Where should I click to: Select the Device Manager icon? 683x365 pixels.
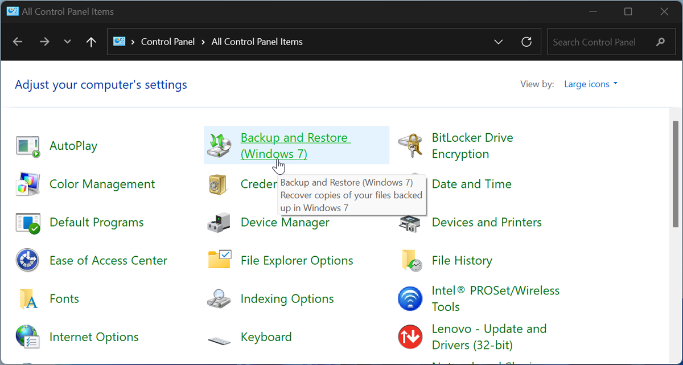(219, 222)
